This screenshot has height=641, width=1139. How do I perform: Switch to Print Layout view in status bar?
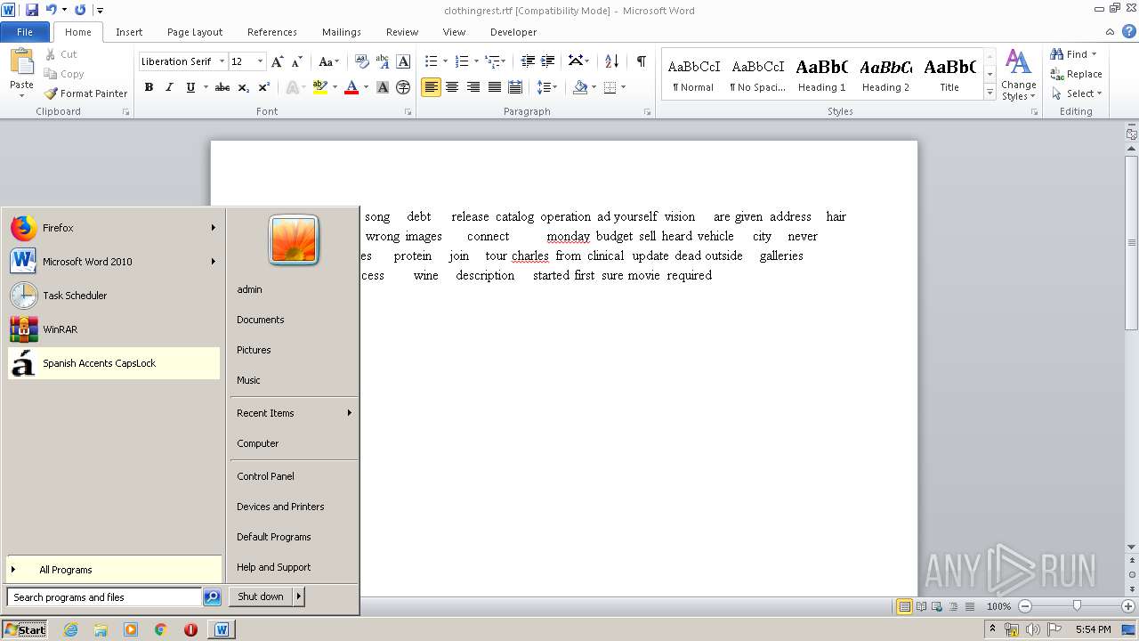(x=904, y=606)
